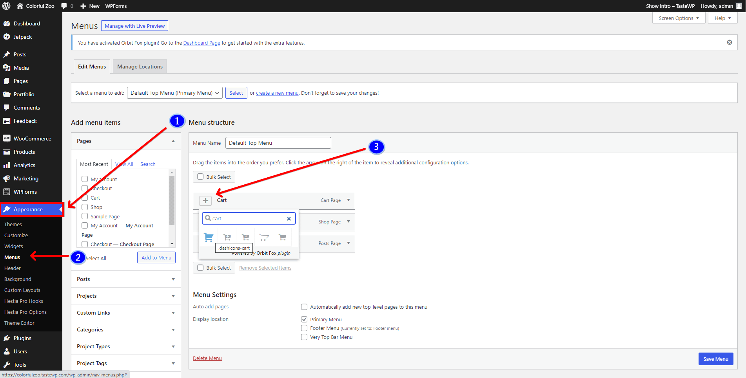Click the Delete Menu link
Image resolution: width=746 pixels, height=378 pixels.
click(207, 358)
